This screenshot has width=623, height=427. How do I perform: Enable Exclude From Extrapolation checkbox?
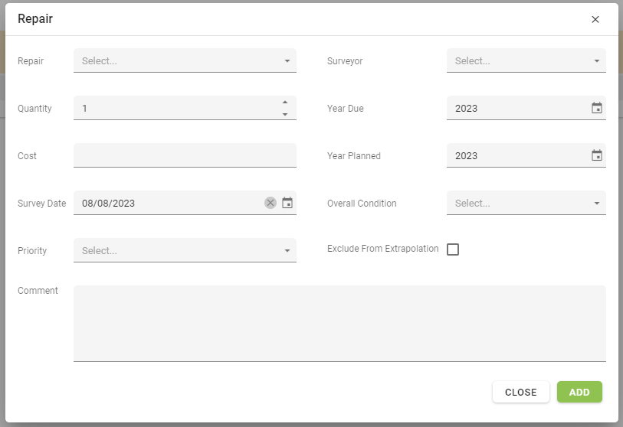pos(453,249)
